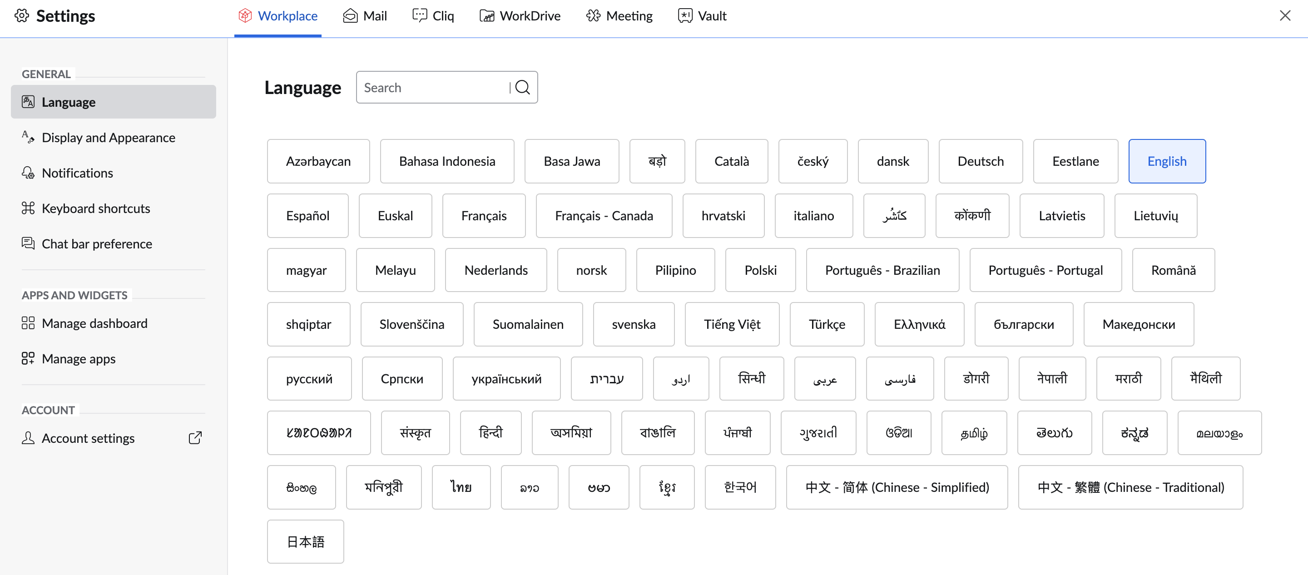Open Manage dashboard section
The image size is (1308, 575).
113,323
